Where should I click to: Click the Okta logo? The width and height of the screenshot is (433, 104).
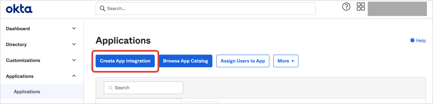pyautogui.click(x=19, y=9)
